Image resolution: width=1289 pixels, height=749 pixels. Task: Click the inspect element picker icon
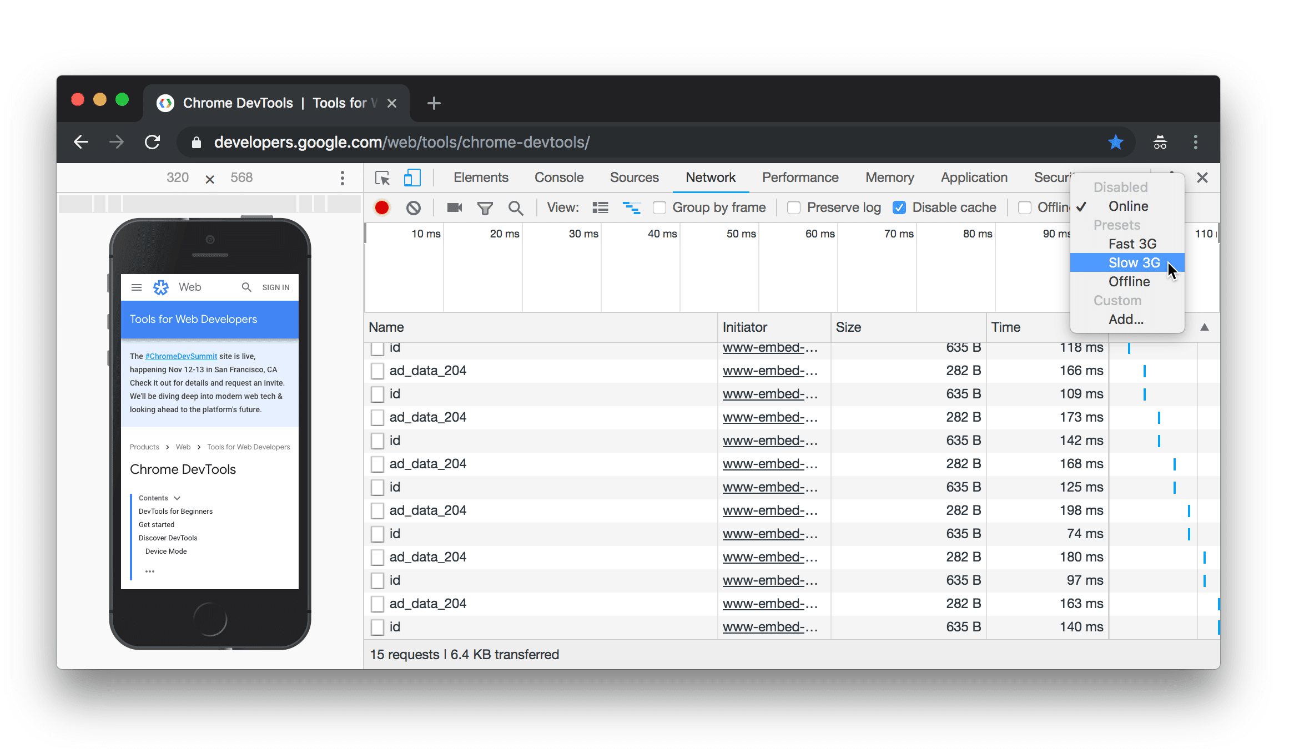(x=382, y=178)
